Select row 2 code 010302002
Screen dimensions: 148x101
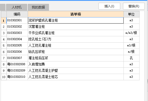coord(17,27)
